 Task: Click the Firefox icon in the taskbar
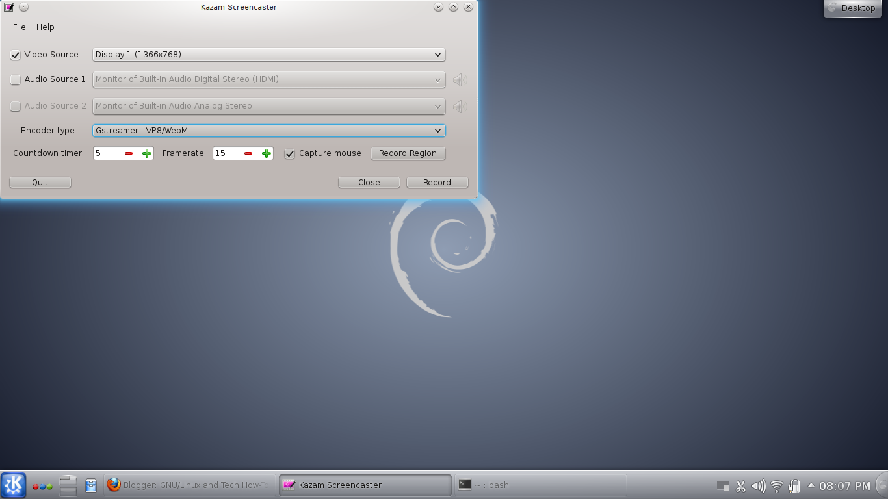click(x=114, y=485)
